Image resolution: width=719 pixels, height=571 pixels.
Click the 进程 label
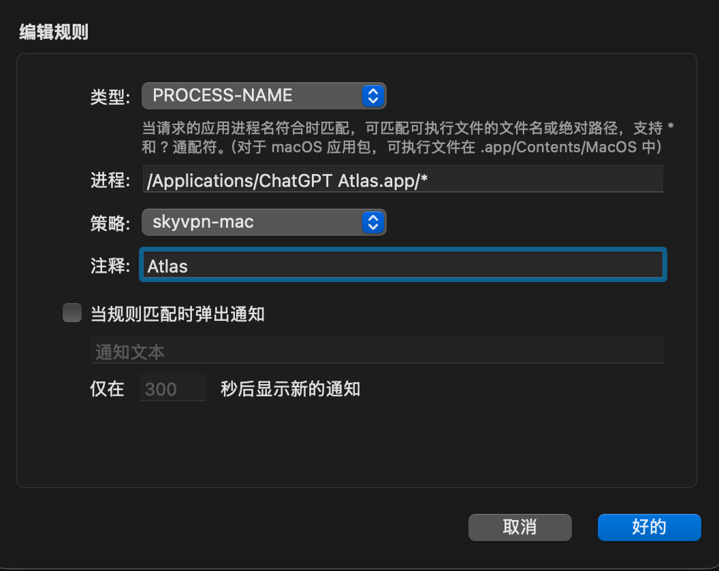pos(110,180)
